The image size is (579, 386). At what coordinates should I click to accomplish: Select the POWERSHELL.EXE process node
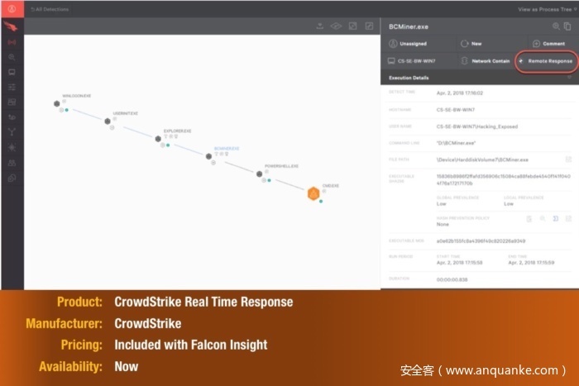(259, 174)
